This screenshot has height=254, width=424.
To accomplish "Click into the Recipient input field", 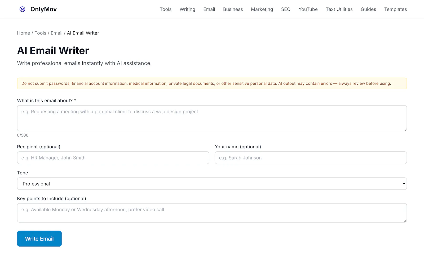I will point(113,158).
